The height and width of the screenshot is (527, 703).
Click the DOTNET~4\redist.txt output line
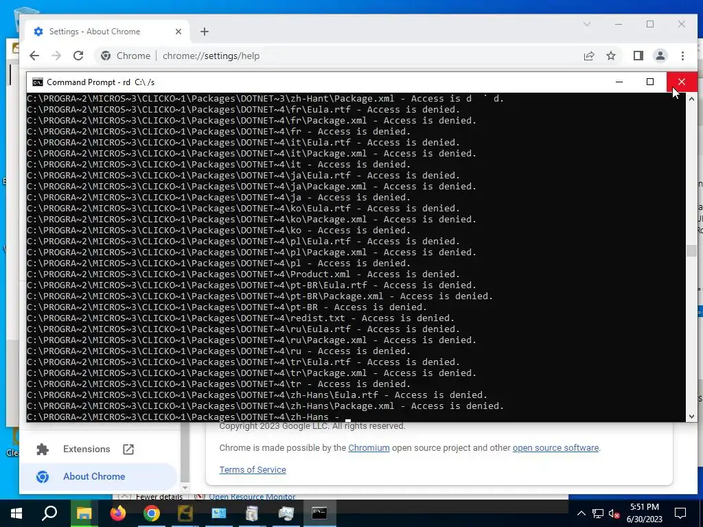coord(241,318)
